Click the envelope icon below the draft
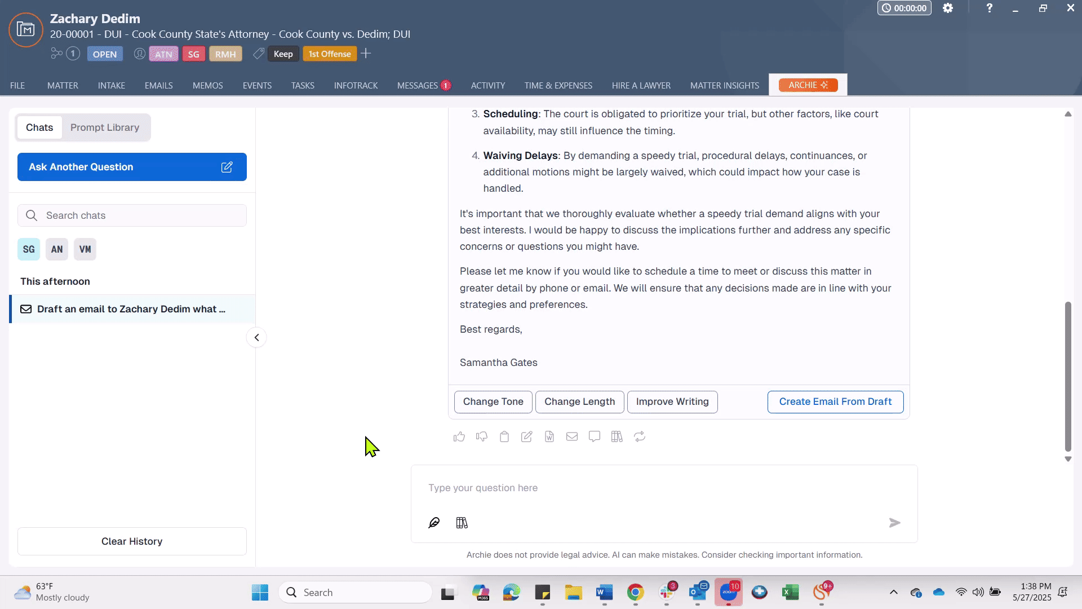The image size is (1082, 609). coord(572,436)
